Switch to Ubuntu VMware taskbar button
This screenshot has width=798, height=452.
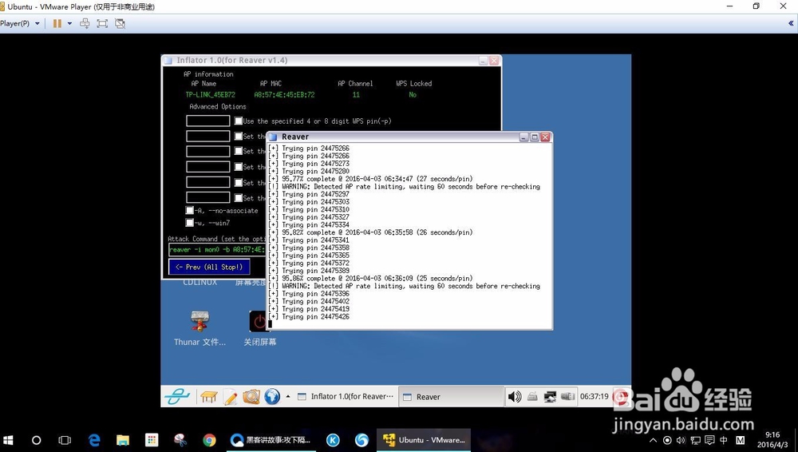click(x=424, y=440)
